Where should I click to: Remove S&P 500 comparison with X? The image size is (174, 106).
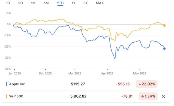(x=163, y=96)
